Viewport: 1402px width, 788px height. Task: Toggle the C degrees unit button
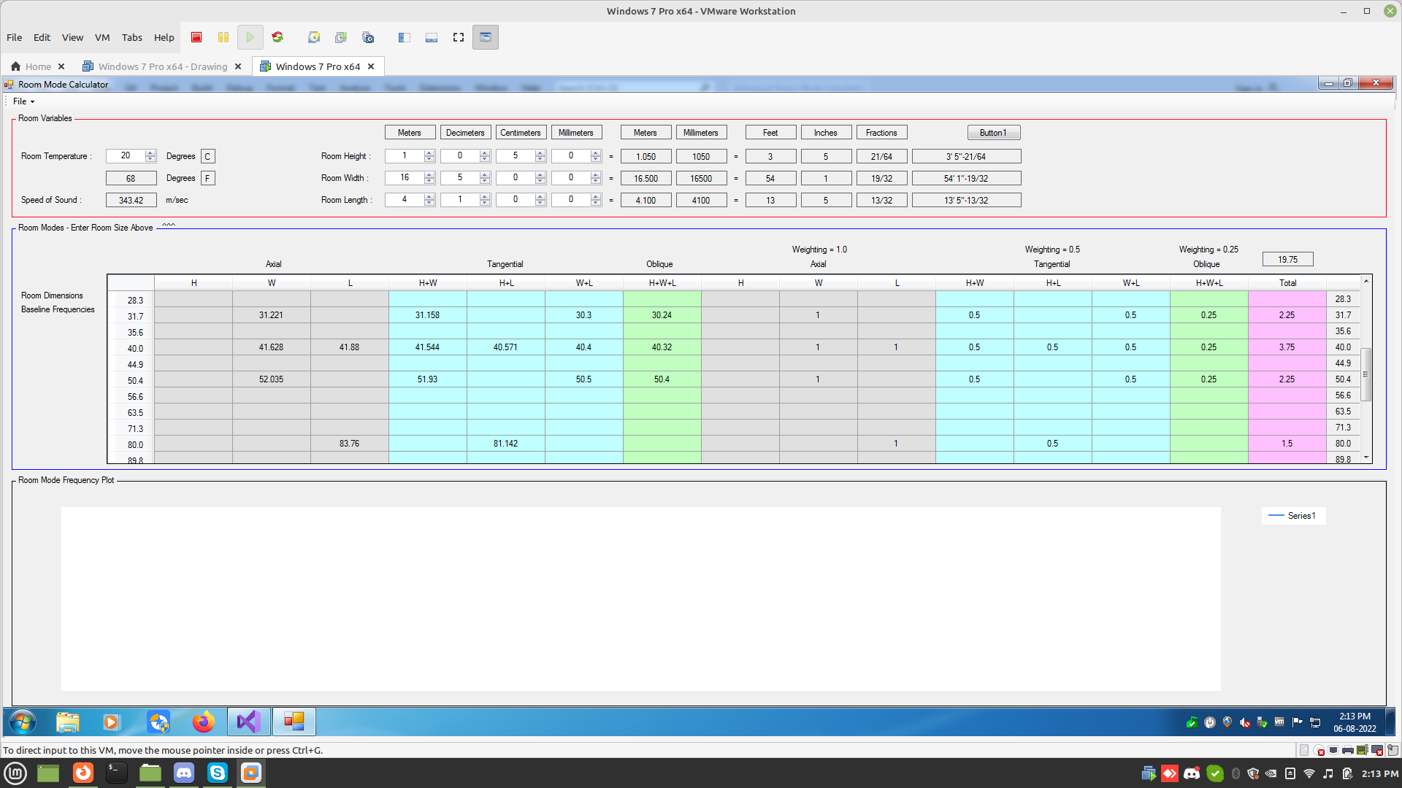pos(207,157)
